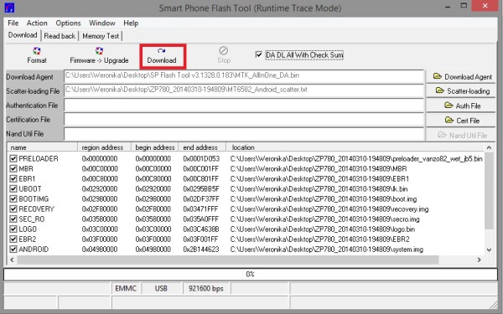503x314 pixels.
Task: Uncheck the EBR1 partition checkbox
Action: pyautogui.click(x=13, y=179)
